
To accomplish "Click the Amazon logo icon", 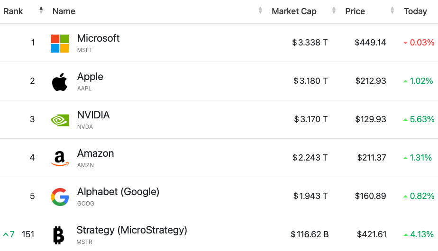I will [60, 158].
